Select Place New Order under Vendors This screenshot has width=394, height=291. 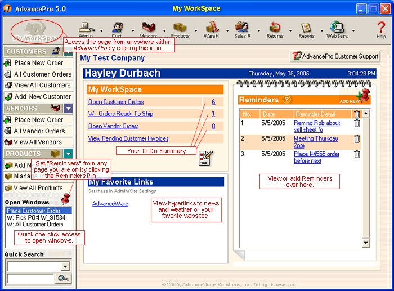(x=38, y=120)
